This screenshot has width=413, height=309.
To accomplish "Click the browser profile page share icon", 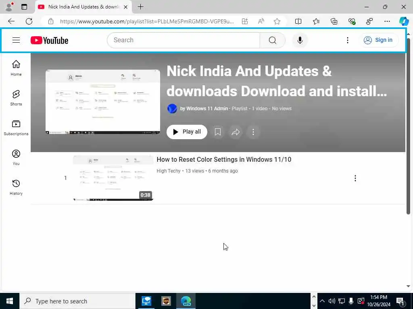I will tap(369, 21).
